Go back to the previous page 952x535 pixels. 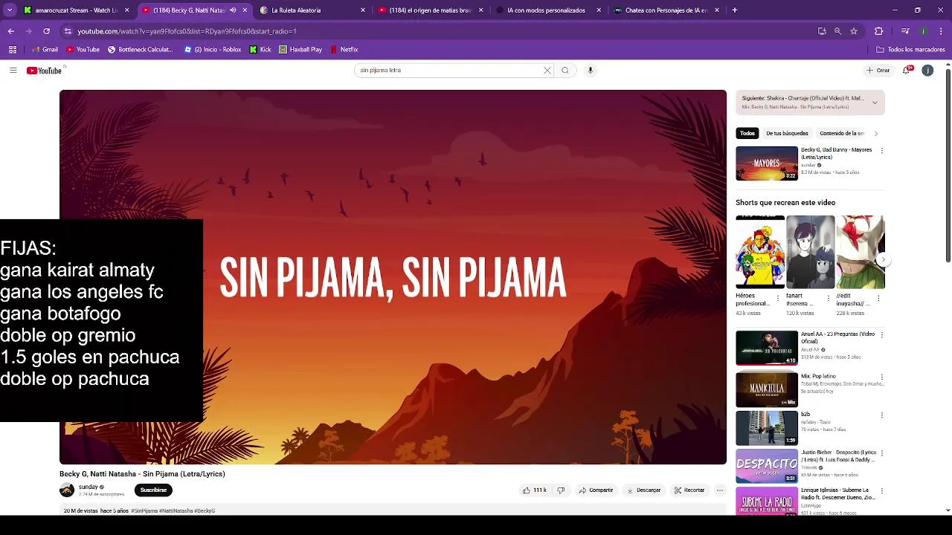[11, 31]
